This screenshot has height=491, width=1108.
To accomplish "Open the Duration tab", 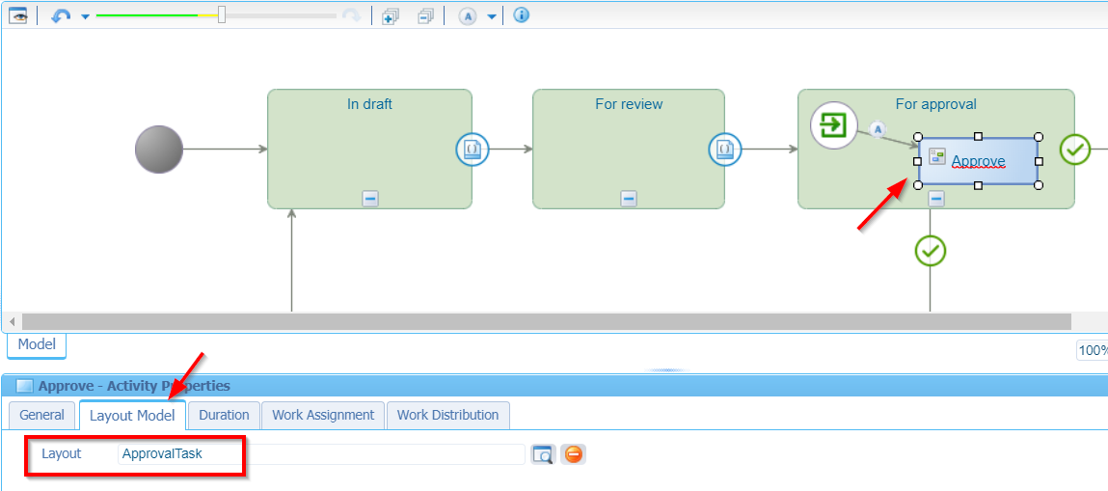I will click(224, 415).
